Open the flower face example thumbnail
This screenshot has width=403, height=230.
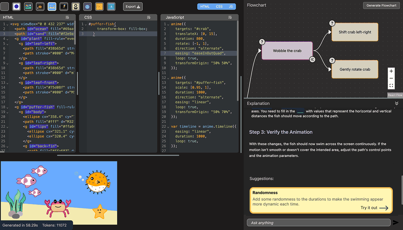[x=75, y=7]
